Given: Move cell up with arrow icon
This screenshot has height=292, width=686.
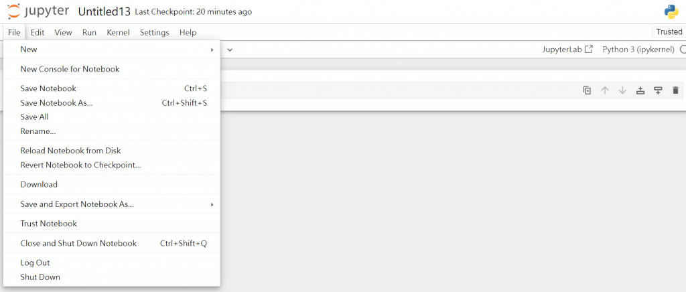Looking at the screenshot, I should 605,90.
